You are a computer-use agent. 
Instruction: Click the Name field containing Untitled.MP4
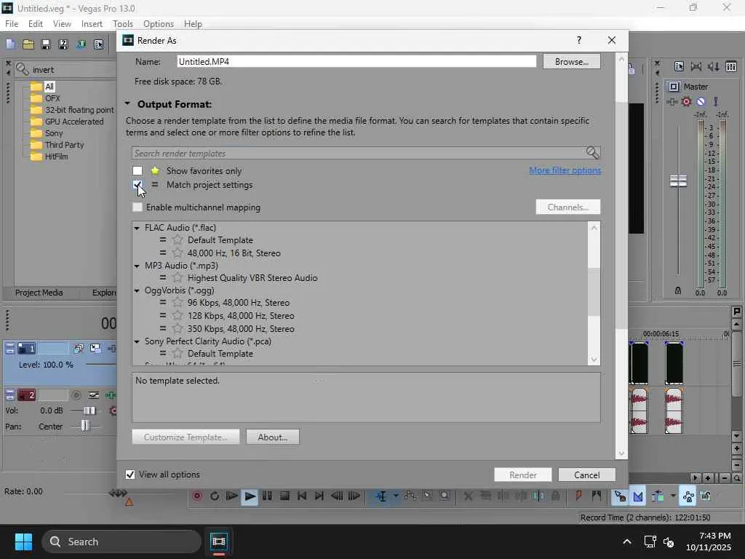point(356,61)
